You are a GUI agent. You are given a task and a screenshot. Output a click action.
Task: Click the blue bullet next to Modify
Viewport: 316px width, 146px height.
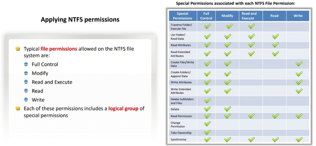[x=26, y=73]
